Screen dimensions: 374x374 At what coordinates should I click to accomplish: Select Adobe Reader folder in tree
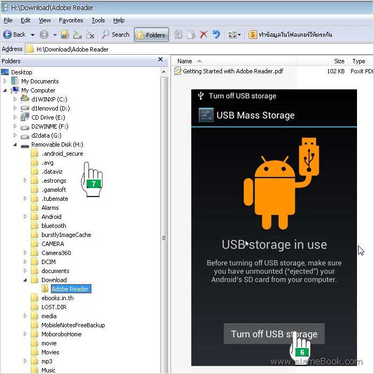pos(70,289)
